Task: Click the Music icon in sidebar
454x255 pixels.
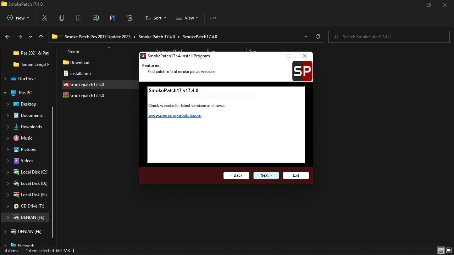Action: click(16, 138)
